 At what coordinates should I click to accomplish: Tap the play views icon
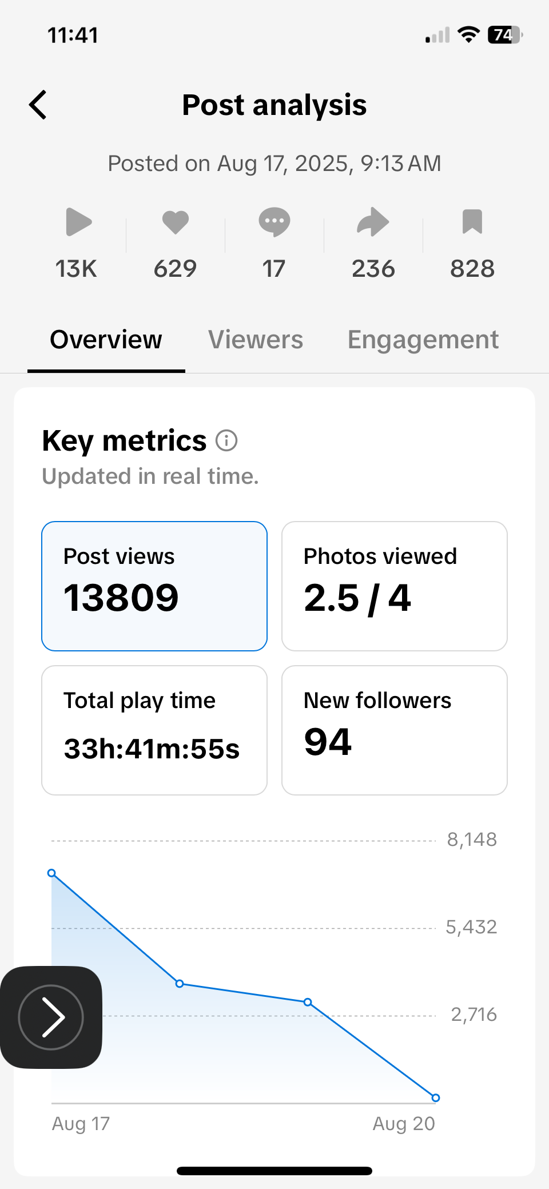click(x=78, y=222)
